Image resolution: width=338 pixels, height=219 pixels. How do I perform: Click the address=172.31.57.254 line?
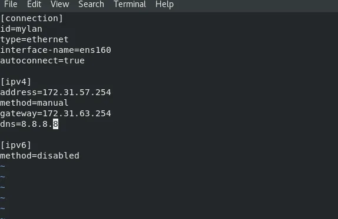(55, 92)
